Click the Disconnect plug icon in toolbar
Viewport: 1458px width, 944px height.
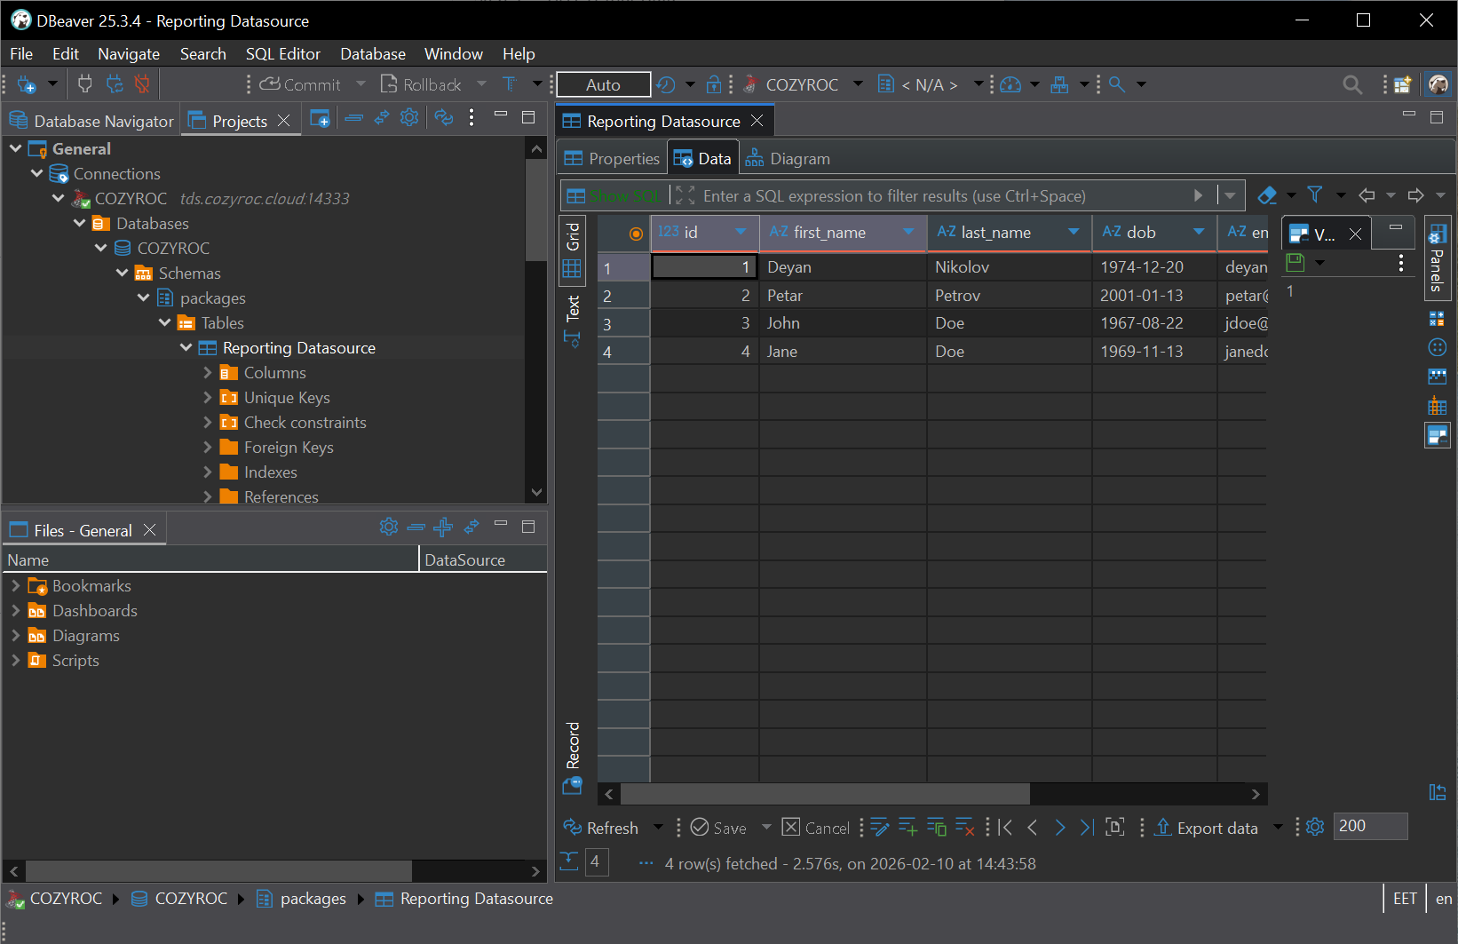[142, 84]
